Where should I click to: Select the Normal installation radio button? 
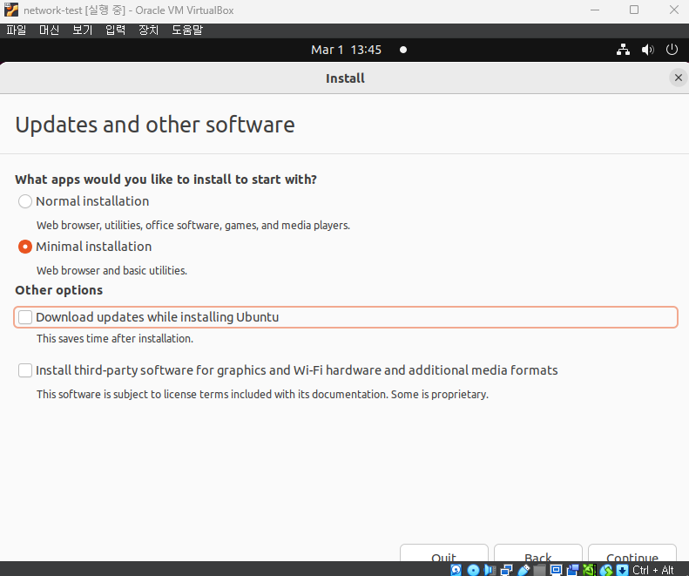(25, 201)
